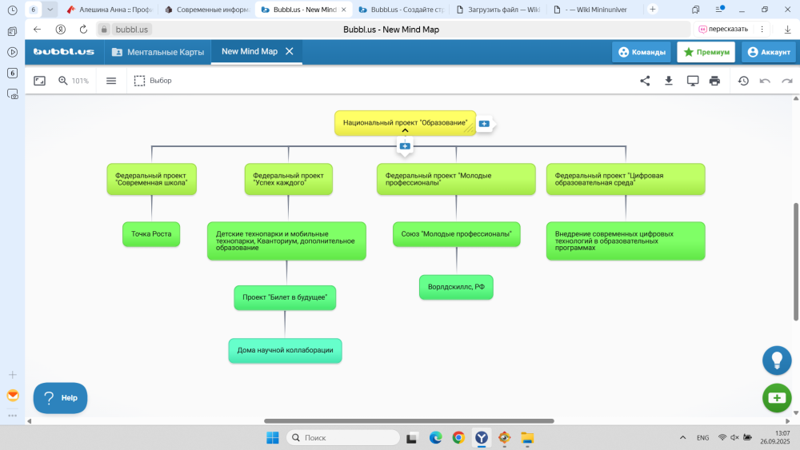Viewport: 800px width, 450px height.
Task: Download the mind map via the download icon
Action: pos(669,81)
